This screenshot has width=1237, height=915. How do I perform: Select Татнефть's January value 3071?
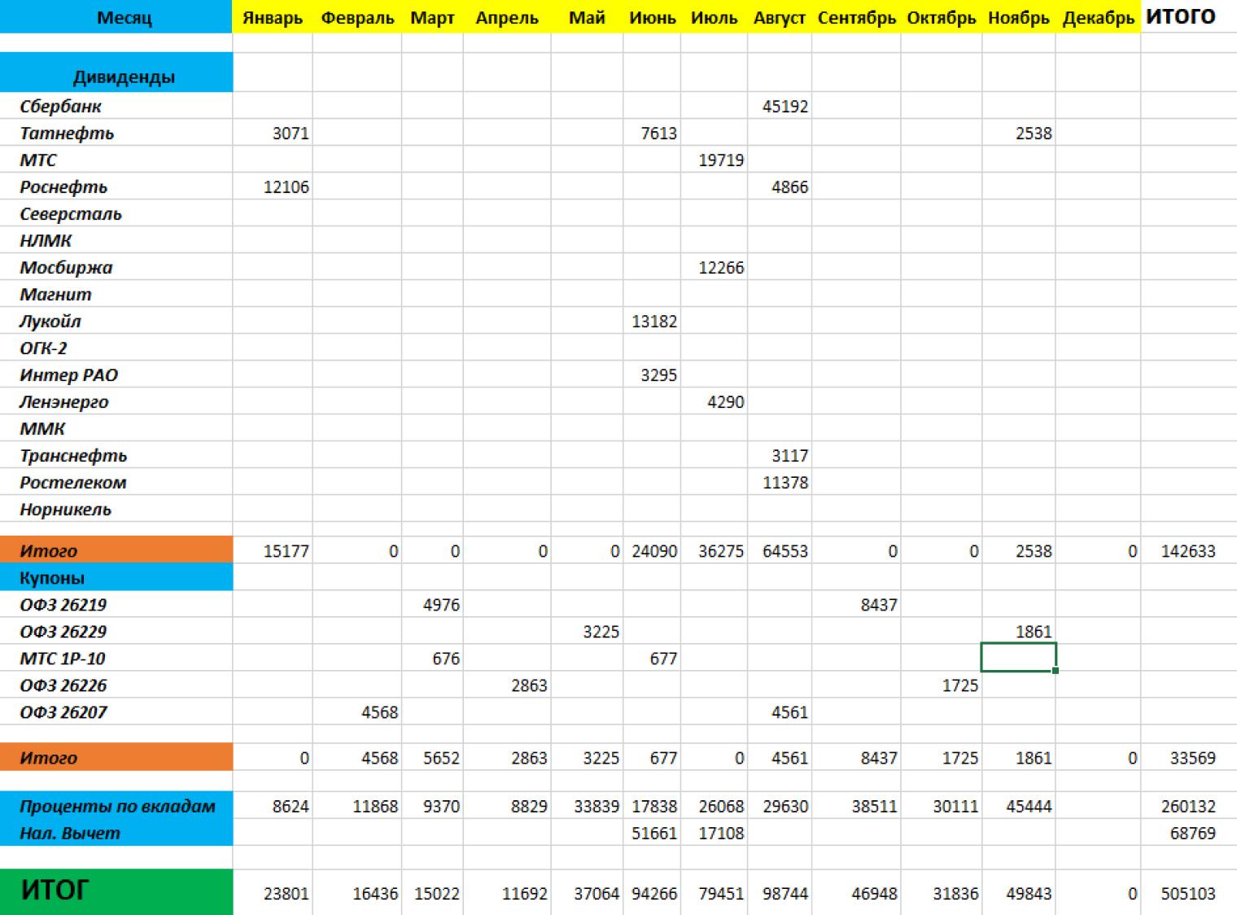(x=291, y=133)
